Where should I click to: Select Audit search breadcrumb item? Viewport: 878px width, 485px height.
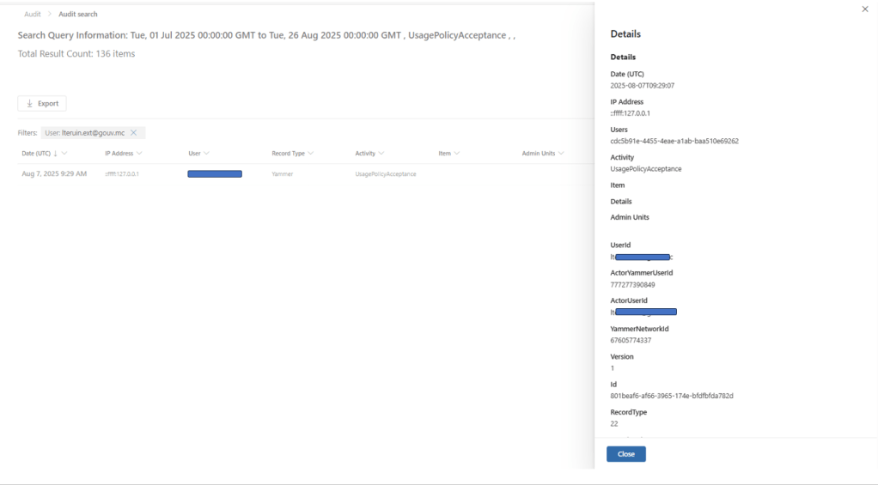(x=78, y=15)
